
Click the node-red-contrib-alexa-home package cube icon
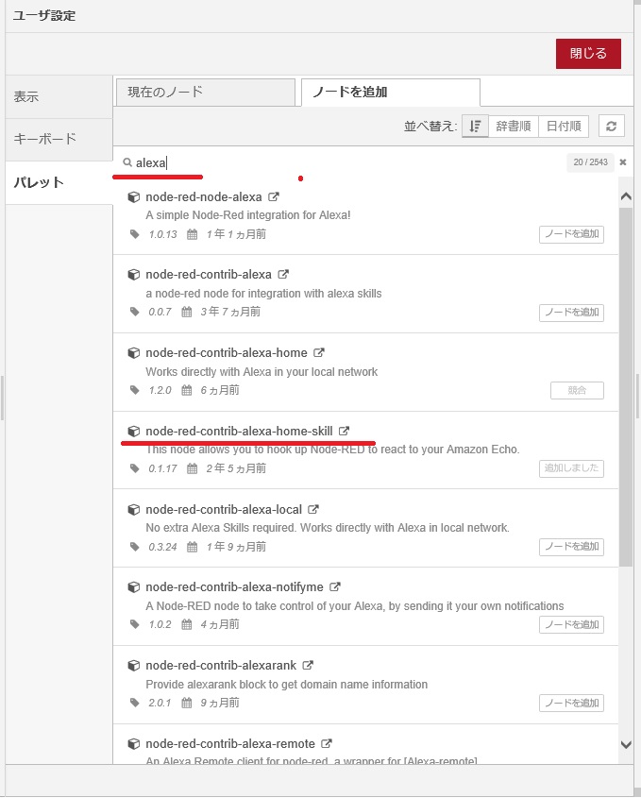133,352
